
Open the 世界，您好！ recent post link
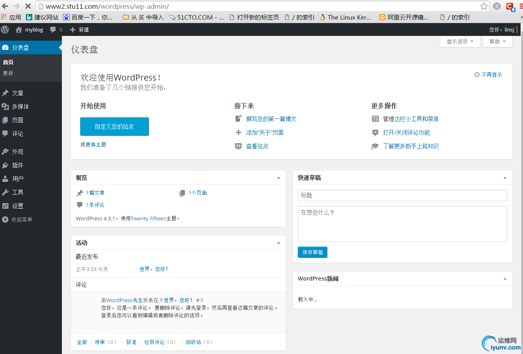(154, 269)
